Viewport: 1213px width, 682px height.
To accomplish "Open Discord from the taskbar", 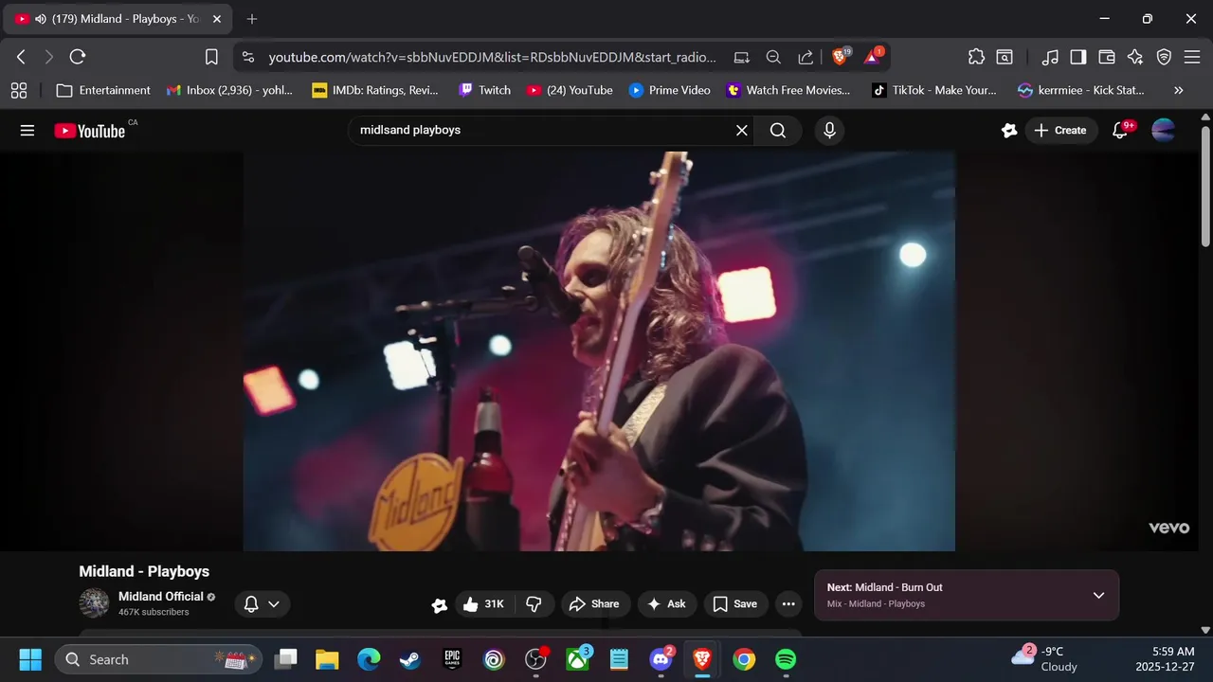I will pyautogui.click(x=661, y=659).
